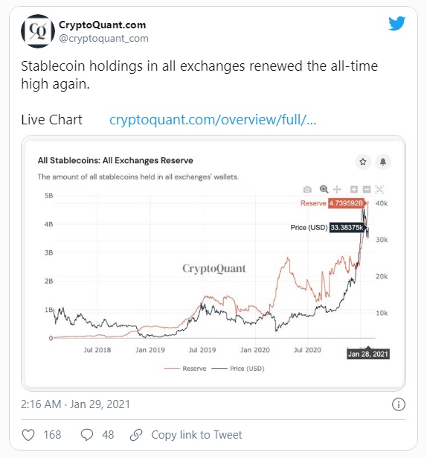
Task: Open the @cryptoquant_com handle
Action: (103, 38)
